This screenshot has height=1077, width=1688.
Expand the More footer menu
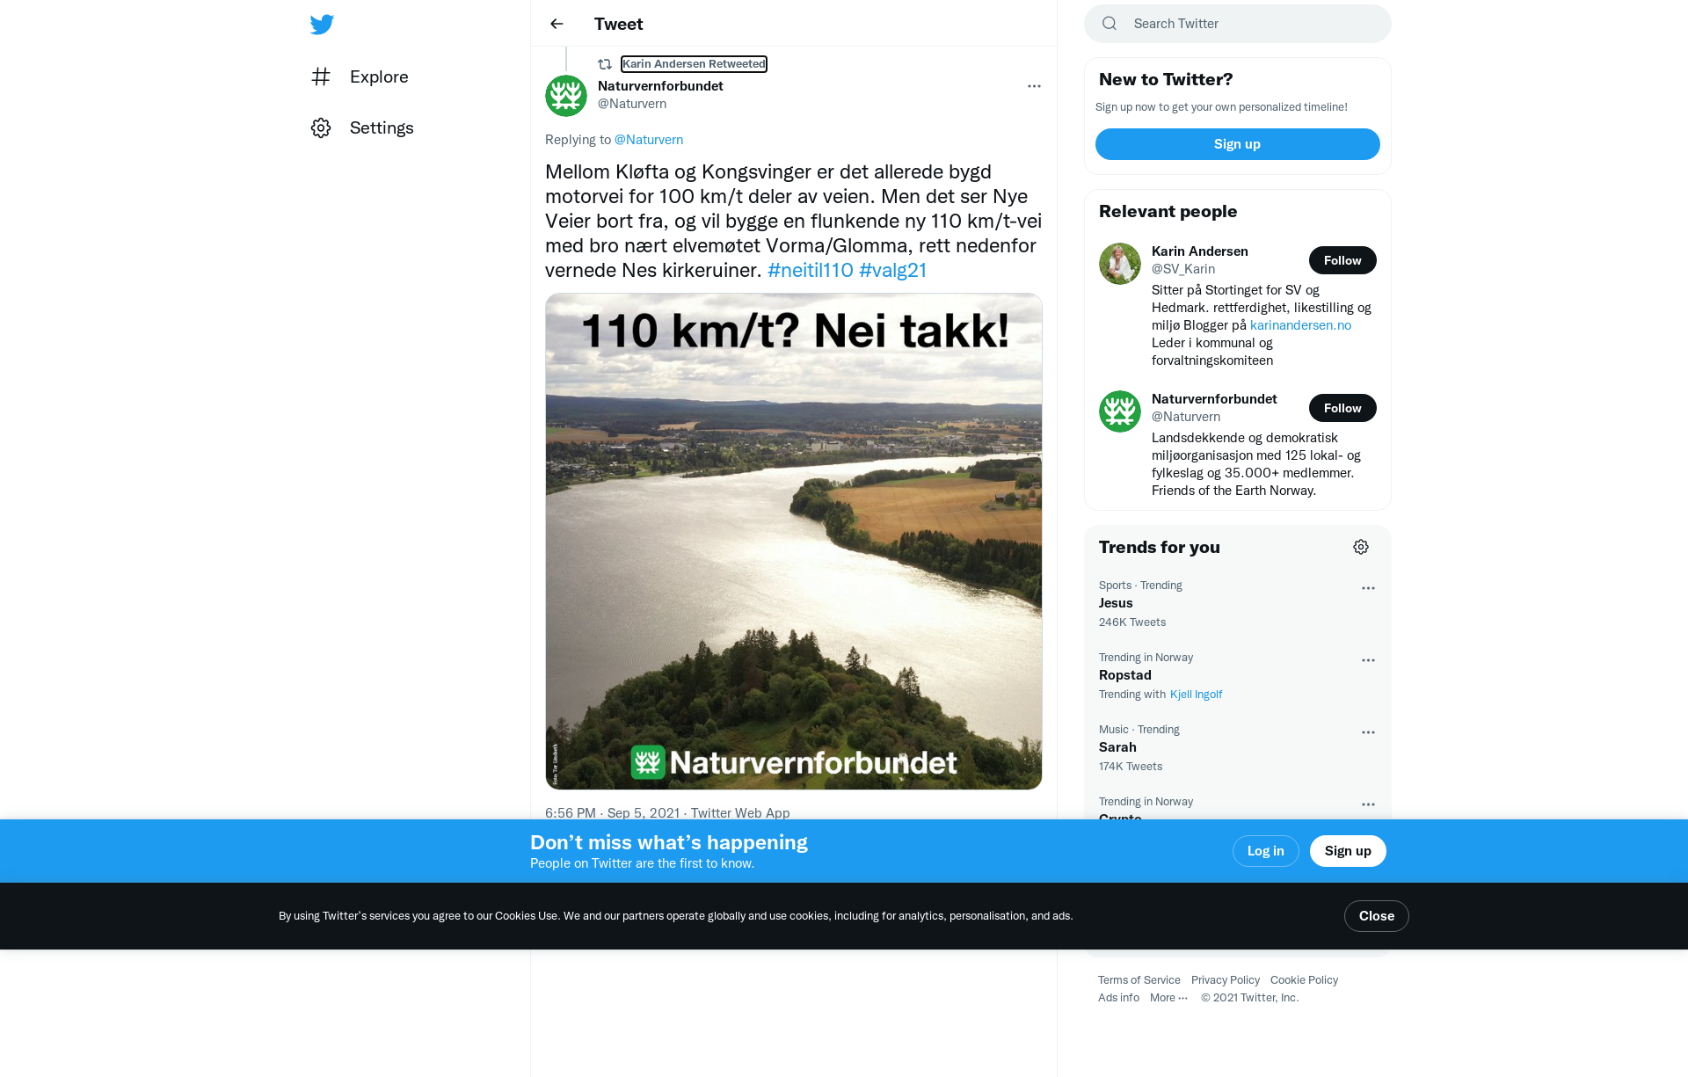click(x=1168, y=997)
